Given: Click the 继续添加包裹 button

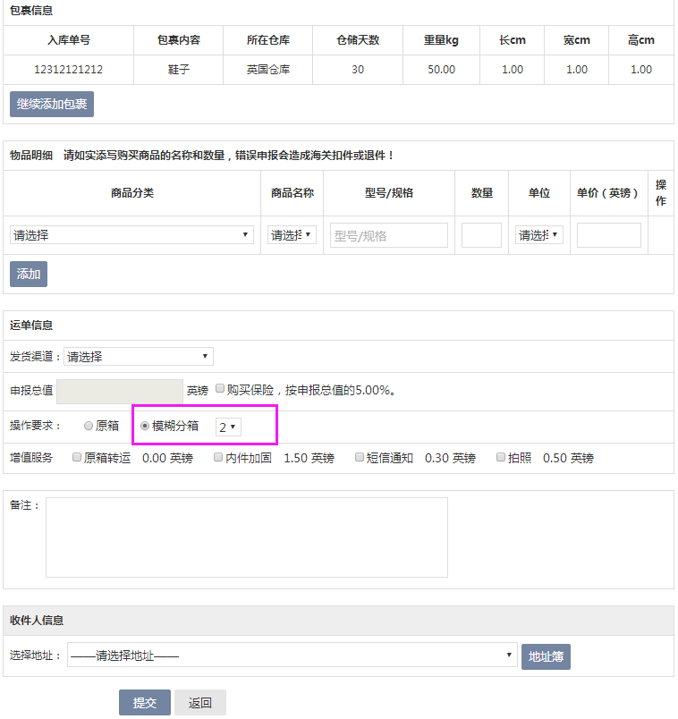Looking at the screenshot, I should coord(52,105).
